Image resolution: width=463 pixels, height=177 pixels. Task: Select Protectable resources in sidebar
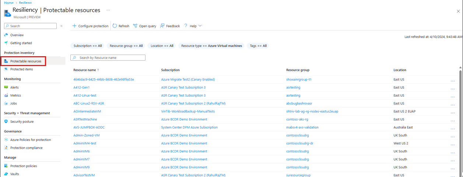click(26, 61)
